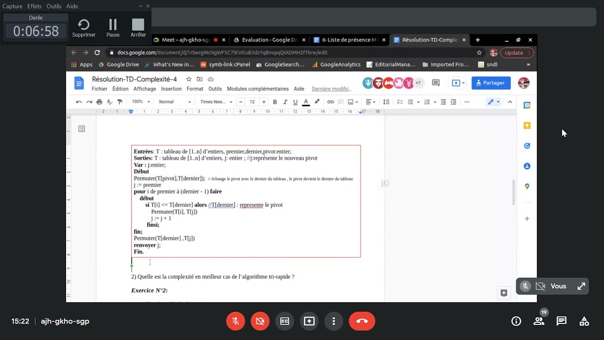Open the Modules complémentaires menu

[x=258, y=89]
